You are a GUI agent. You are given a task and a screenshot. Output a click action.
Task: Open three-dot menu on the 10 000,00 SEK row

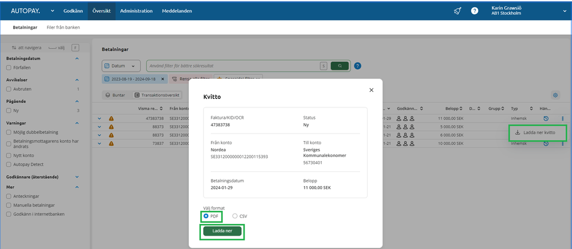pos(562,143)
